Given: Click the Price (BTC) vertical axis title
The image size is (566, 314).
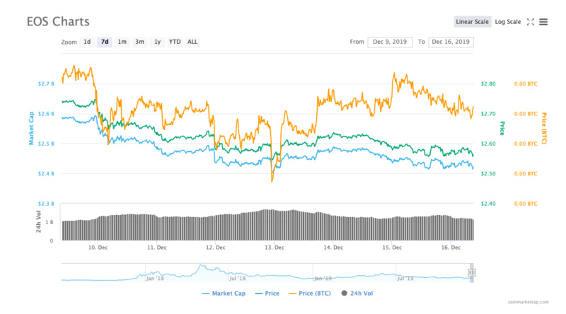Looking at the screenshot, I should (x=544, y=128).
